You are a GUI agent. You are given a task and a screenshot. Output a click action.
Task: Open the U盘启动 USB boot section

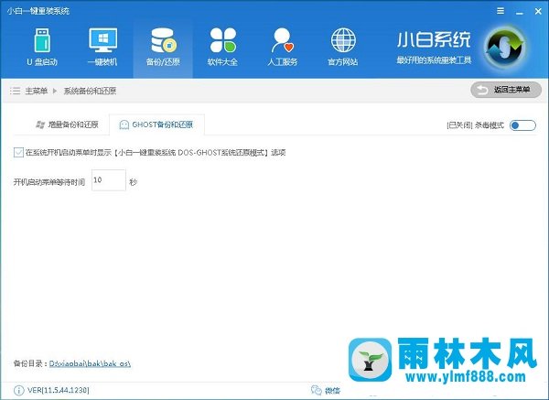point(42,48)
